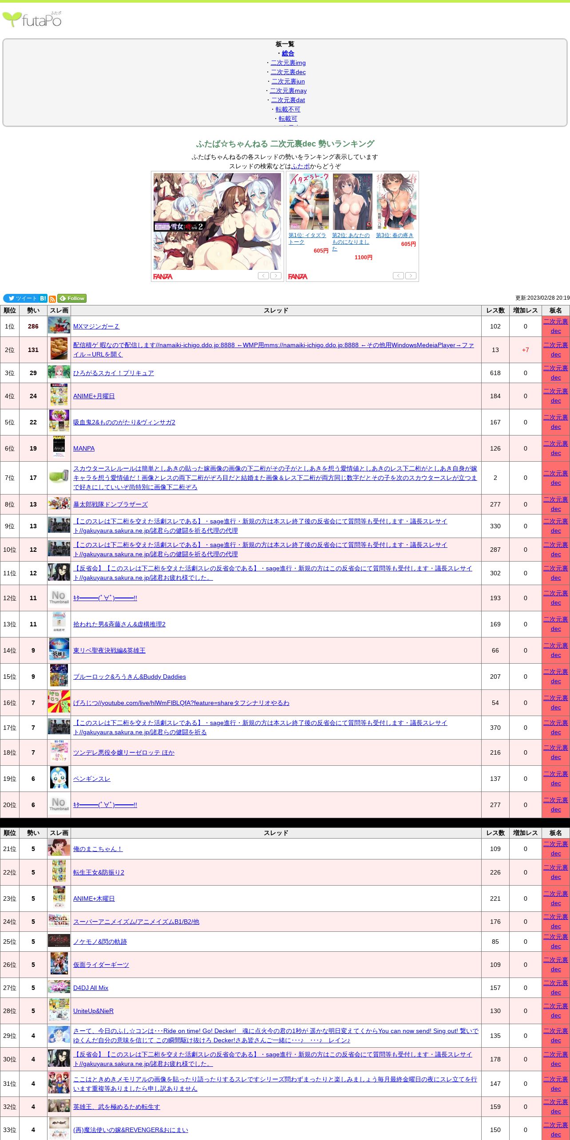Open the ひろがるスカイ！プリキュア thread link
The image size is (570, 1140).
click(x=114, y=373)
